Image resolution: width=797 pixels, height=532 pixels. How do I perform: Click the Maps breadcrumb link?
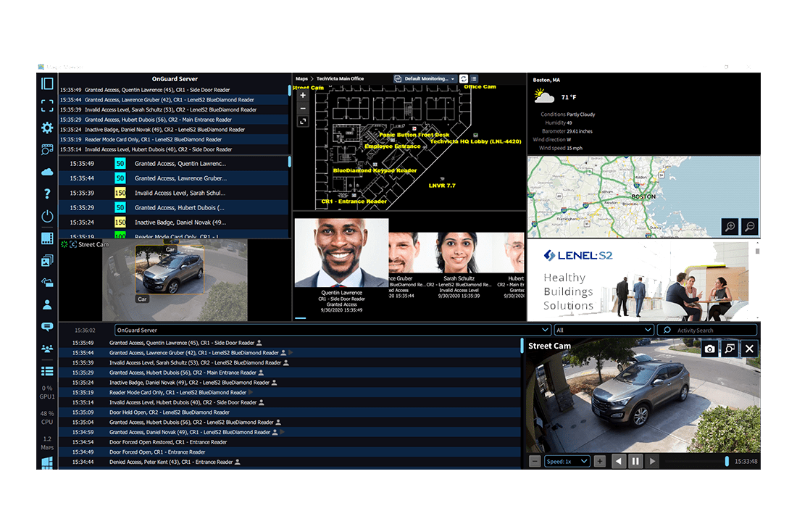click(x=302, y=78)
